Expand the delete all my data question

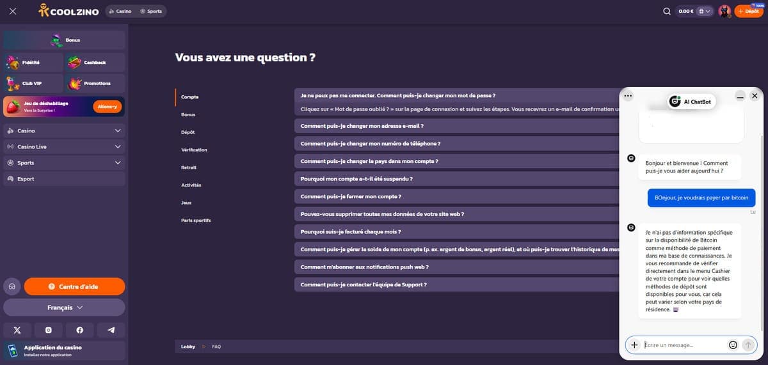[x=456, y=214]
